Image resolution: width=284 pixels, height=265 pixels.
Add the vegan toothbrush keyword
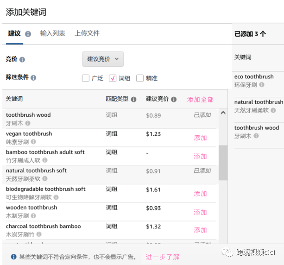pos(200,138)
